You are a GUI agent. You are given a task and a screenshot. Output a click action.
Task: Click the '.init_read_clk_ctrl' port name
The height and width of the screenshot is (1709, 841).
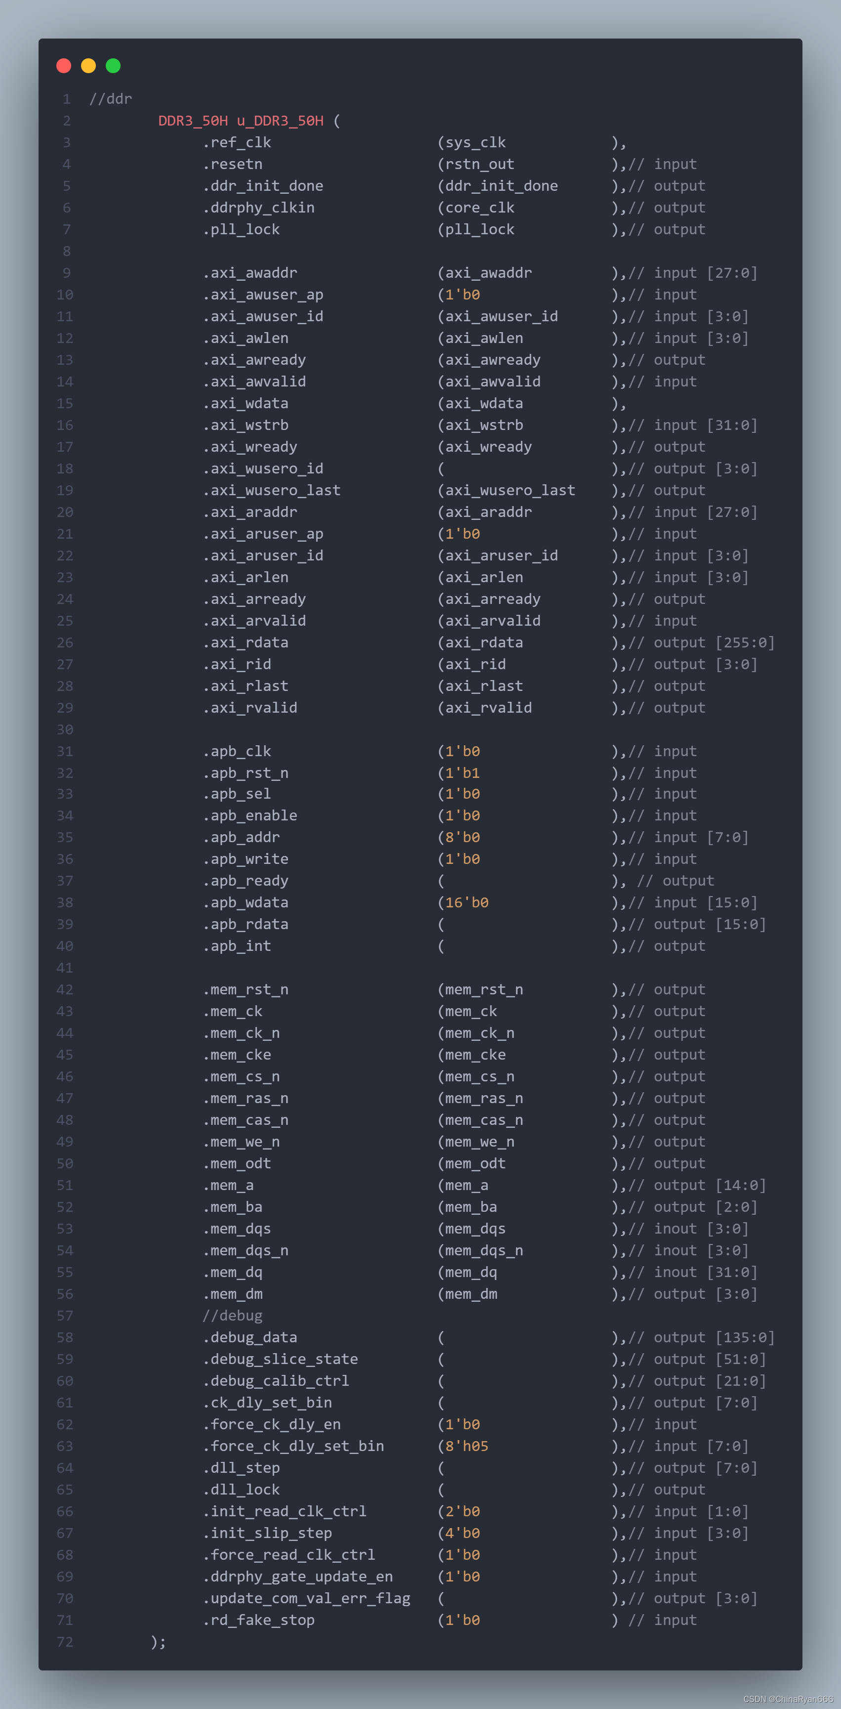[285, 1512]
